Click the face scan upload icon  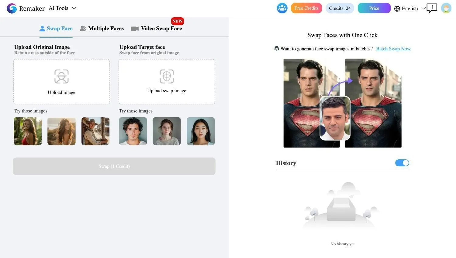61,76
